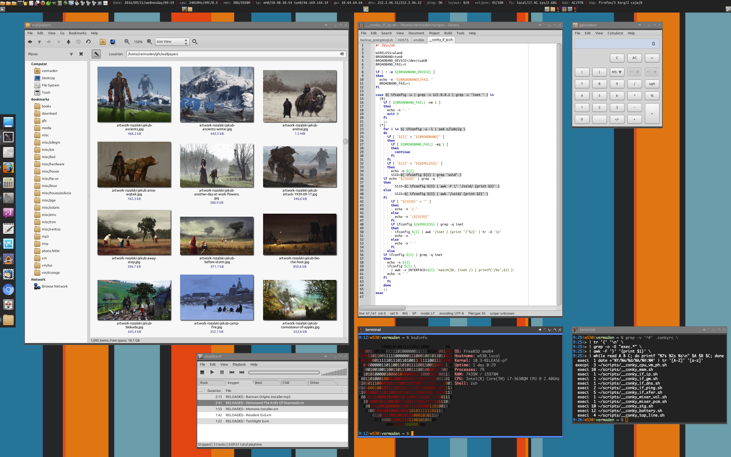The height and width of the screenshot is (457, 731).
Task: Skip to next track in deadbeef
Action: click(242, 372)
